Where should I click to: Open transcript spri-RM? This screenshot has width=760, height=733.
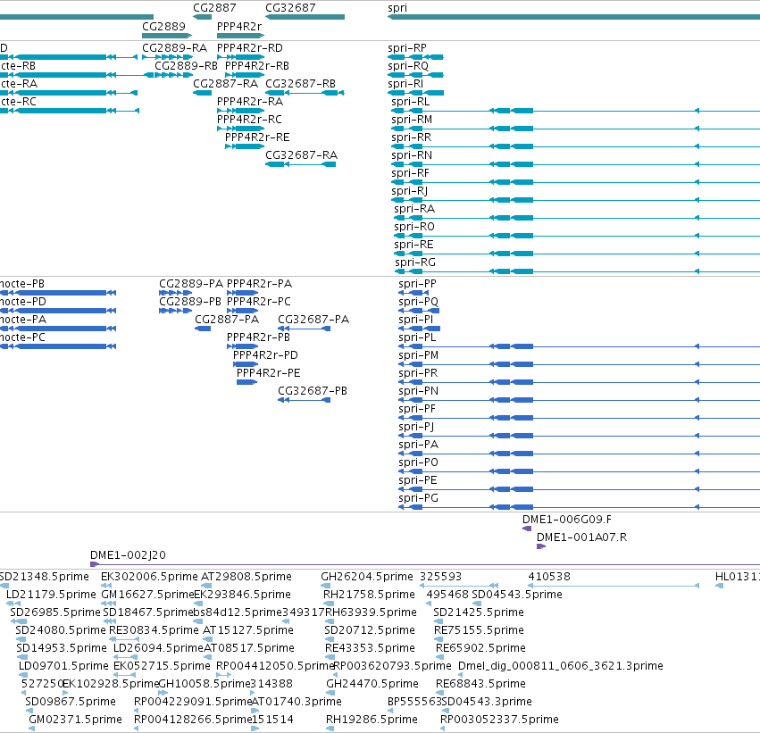[412, 121]
